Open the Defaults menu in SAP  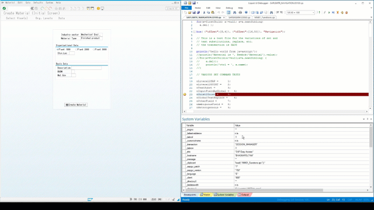click(x=38, y=2)
